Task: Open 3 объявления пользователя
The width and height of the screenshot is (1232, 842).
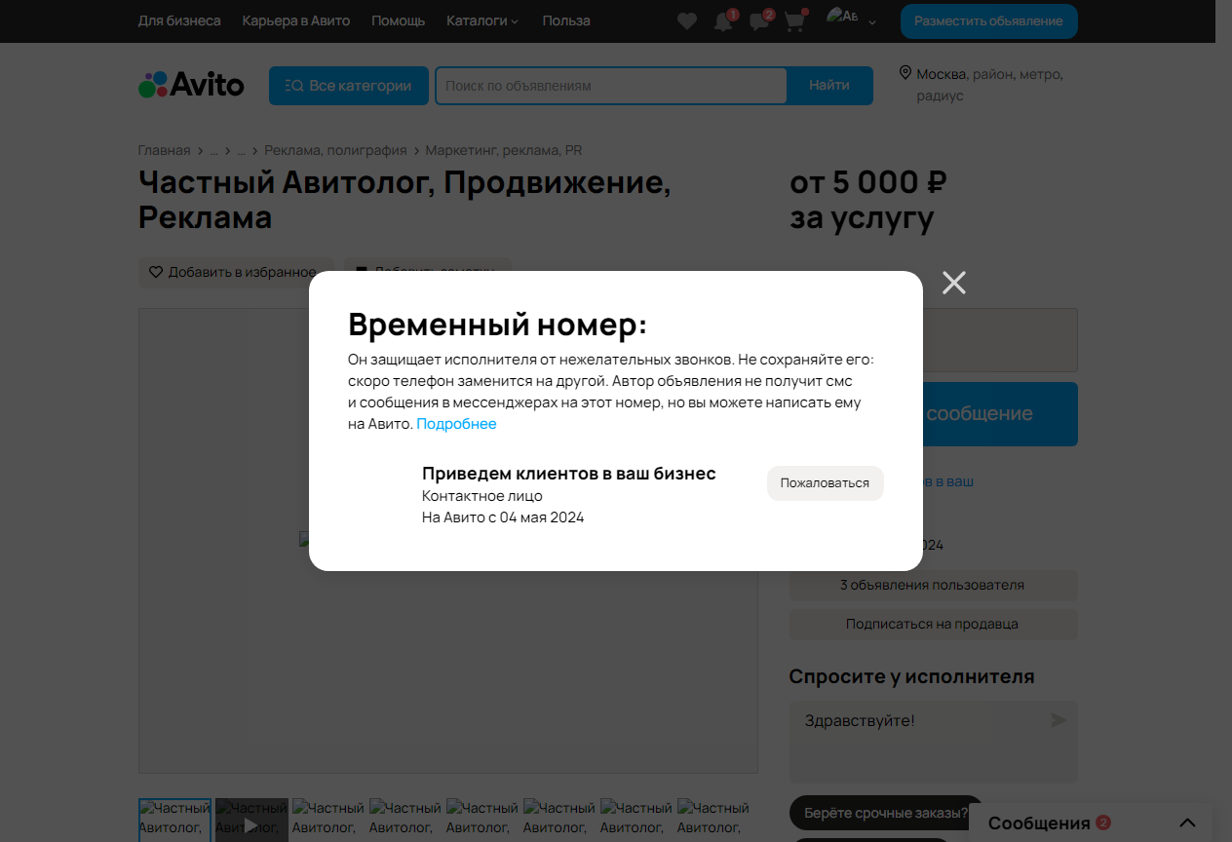Action: point(933,586)
